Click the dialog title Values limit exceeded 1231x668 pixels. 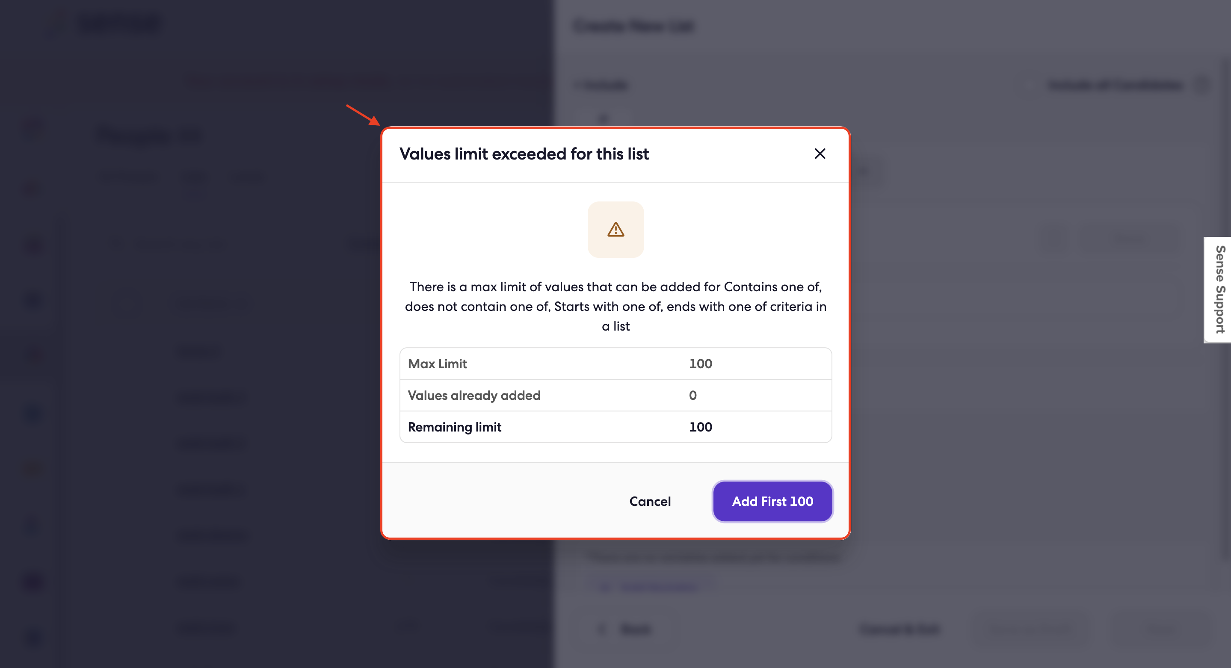tap(524, 154)
